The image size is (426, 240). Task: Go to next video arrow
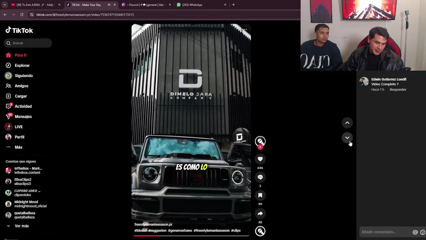pyautogui.click(x=347, y=138)
